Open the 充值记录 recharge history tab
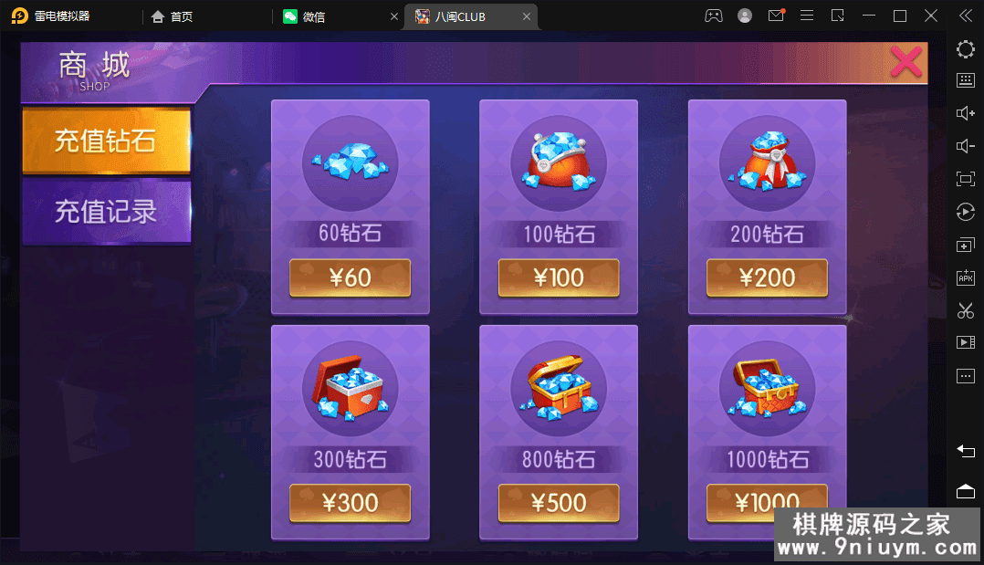Viewport: 984px width, 565px height. click(x=106, y=211)
